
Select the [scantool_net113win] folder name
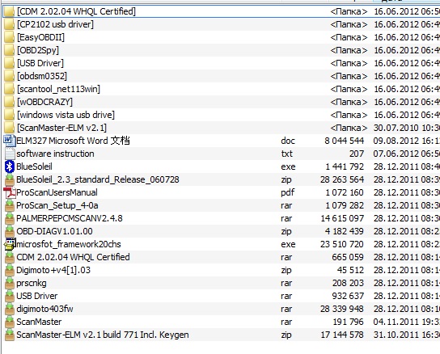[x=59, y=89]
